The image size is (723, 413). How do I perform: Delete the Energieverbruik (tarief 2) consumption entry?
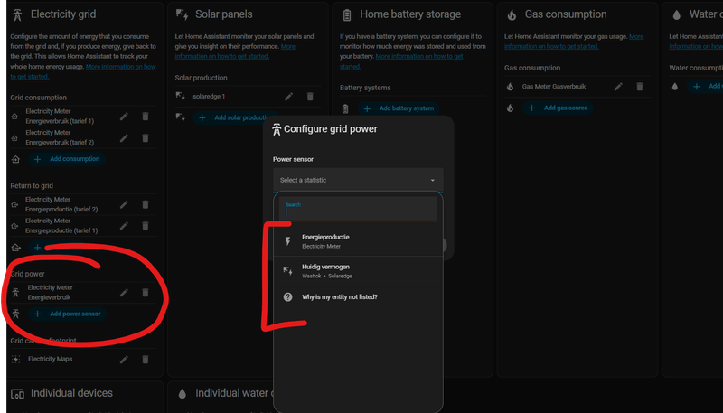point(145,137)
